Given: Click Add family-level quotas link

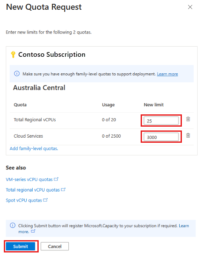Looking at the screenshot, I should [x=34, y=149].
